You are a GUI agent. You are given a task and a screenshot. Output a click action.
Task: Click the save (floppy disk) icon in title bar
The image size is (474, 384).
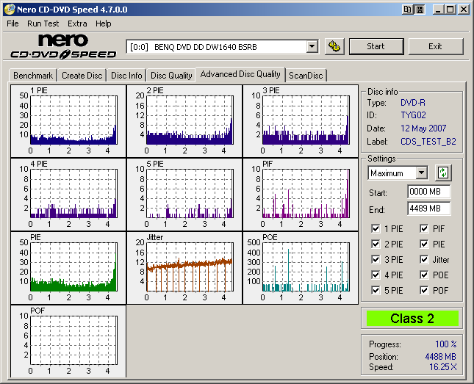(x=420, y=10)
